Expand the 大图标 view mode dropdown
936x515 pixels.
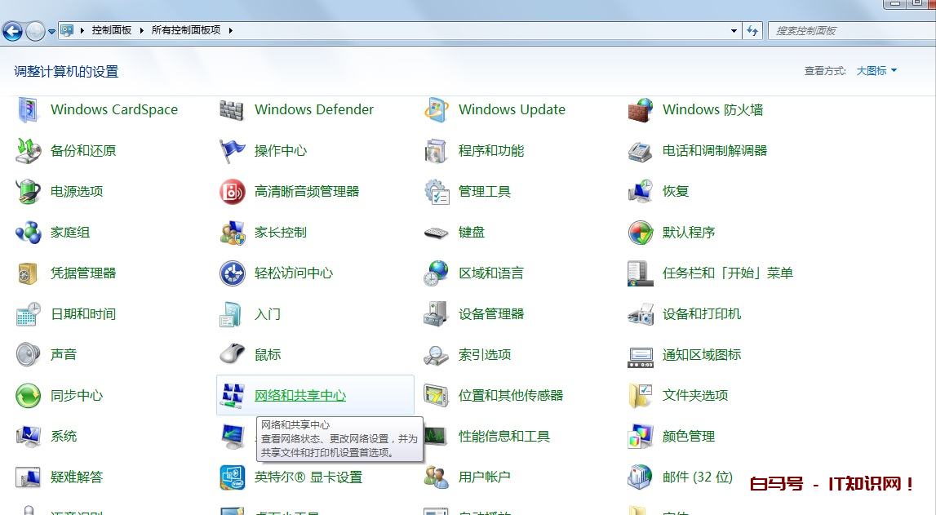point(876,71)
